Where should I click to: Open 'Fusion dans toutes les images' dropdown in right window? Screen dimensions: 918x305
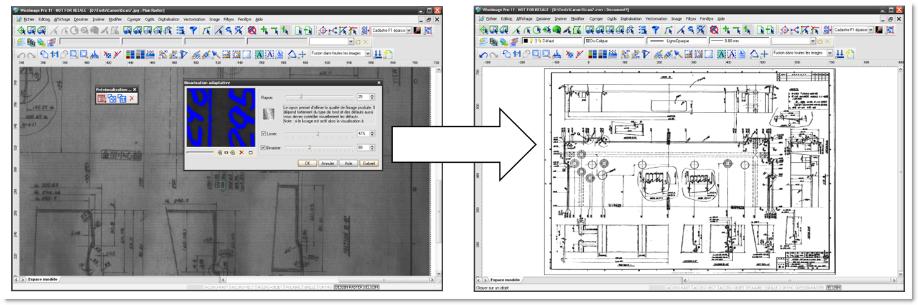tap(830, 53)
